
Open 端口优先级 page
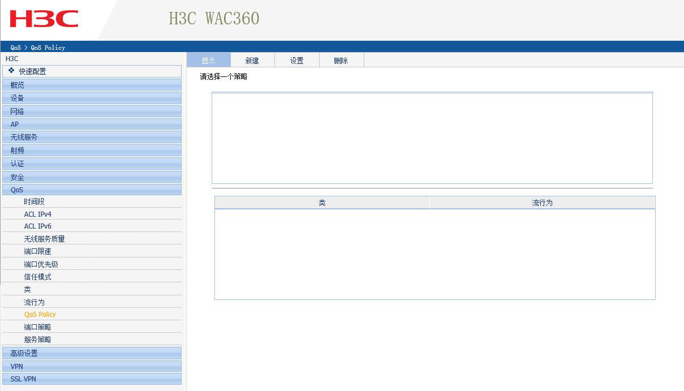coord(41,264)
